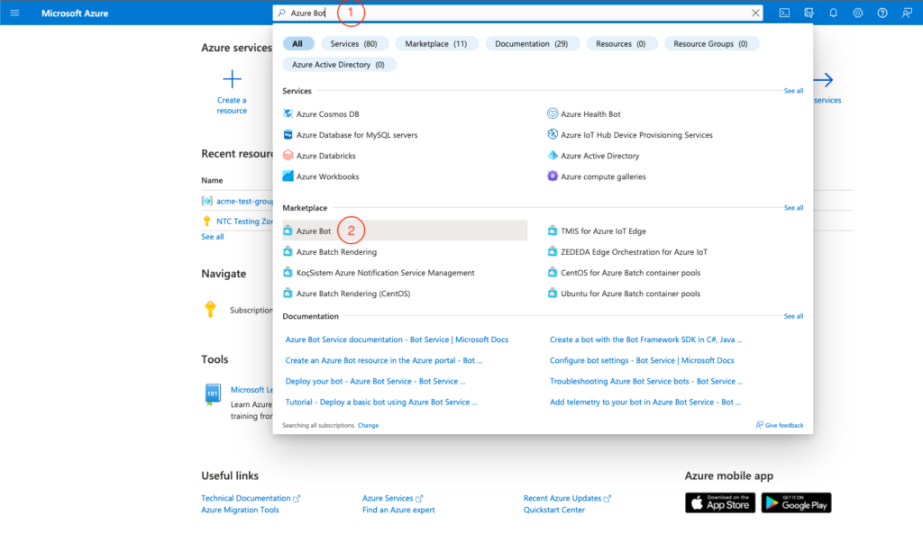
Task: Click the Azure Workbooks icon
Action: coord(288,176)
